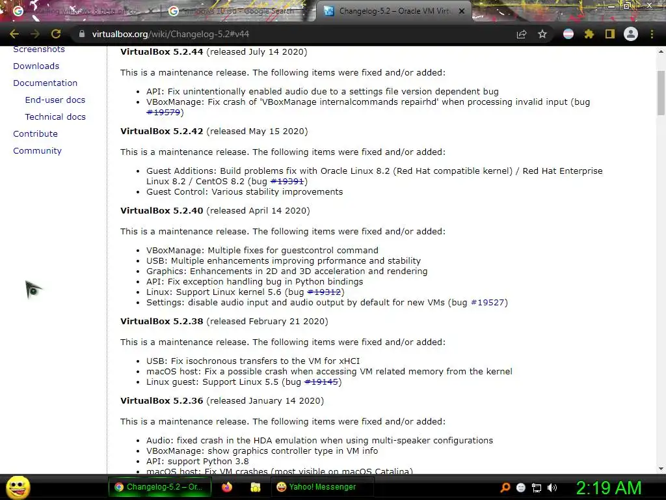Click the volume speaker tray icon
Viewport: 666px width, 500px height.
[552, 488]
